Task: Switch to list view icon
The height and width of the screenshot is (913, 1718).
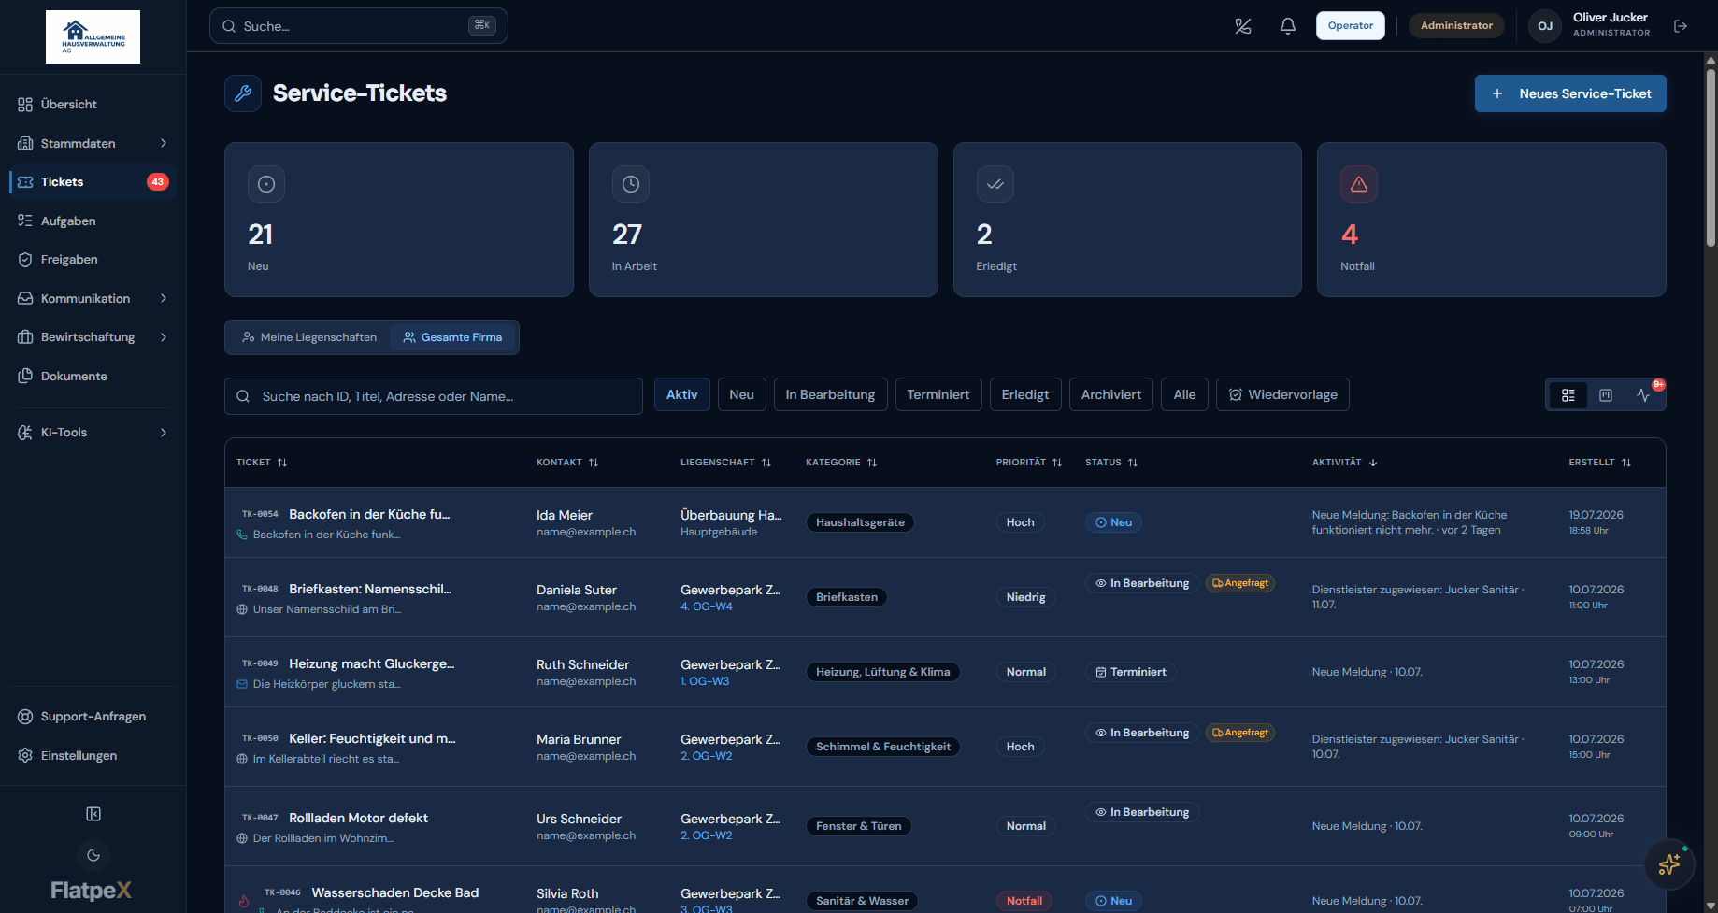Action: tap(1568, 395)
